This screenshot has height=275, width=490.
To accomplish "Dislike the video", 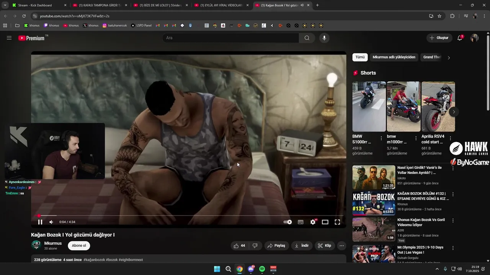I will 255,246.
